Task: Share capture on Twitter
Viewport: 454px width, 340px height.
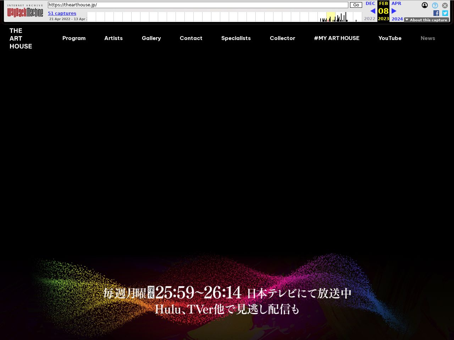Action: point(445,13)
